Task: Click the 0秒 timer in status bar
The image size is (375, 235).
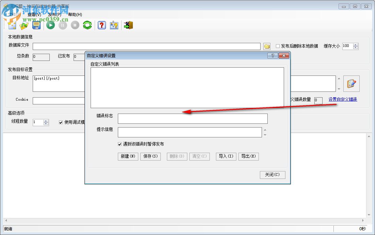Action: [362, 229]
